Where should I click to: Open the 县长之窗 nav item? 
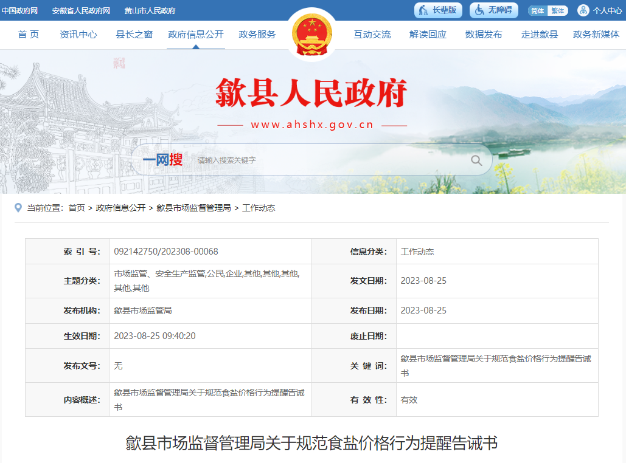pyautogui.click(x=134, y=35)
